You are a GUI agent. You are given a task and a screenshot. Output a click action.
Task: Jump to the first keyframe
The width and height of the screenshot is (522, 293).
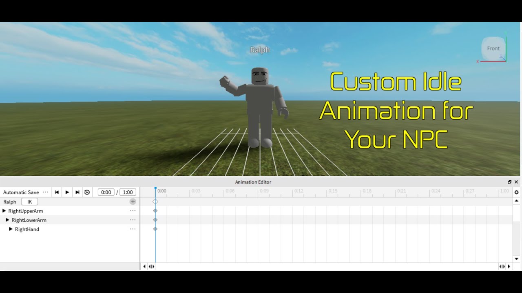tap(57, 192)
